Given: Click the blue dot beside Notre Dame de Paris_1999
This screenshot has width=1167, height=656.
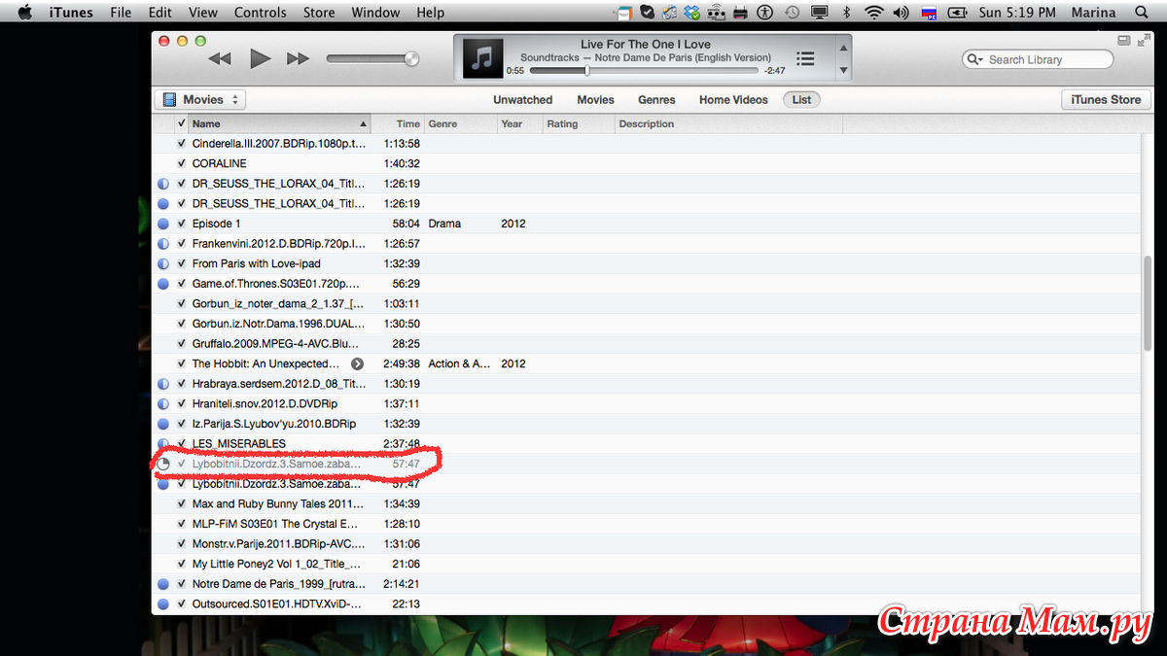Looking at the screenshot, I should coord(163,584).
